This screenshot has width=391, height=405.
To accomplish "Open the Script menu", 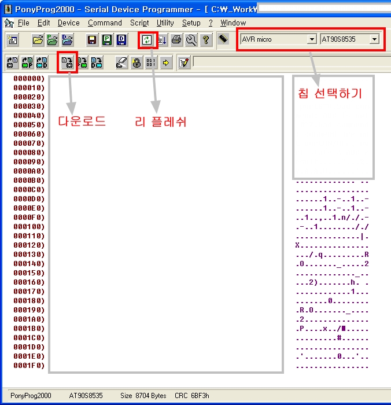I will 139,23.
